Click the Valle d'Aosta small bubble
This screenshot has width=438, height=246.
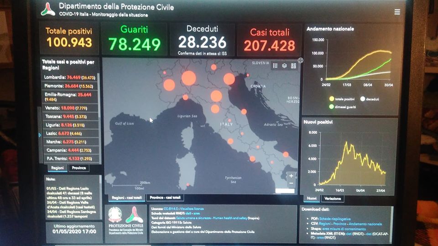pyautogui.click(x=165, y=73)
